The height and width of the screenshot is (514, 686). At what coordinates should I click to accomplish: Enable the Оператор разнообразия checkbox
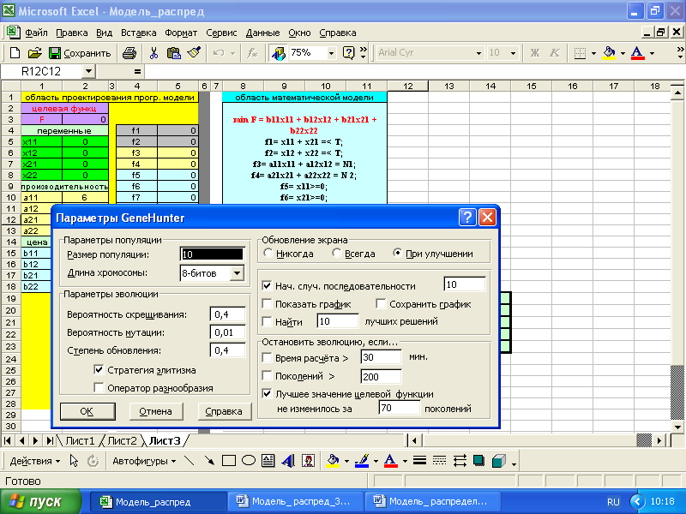point(99,388)
